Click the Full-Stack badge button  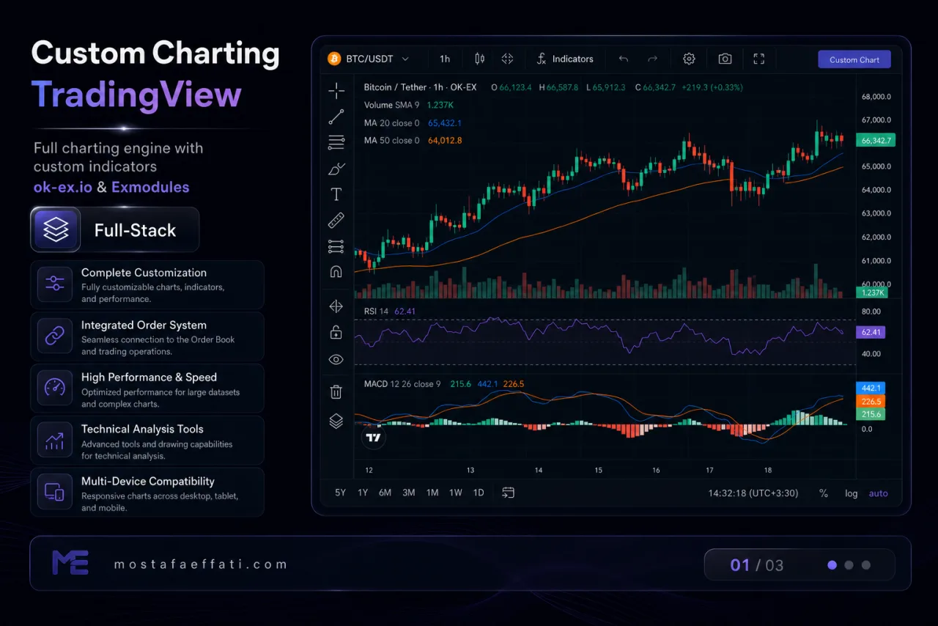point(115,229)
